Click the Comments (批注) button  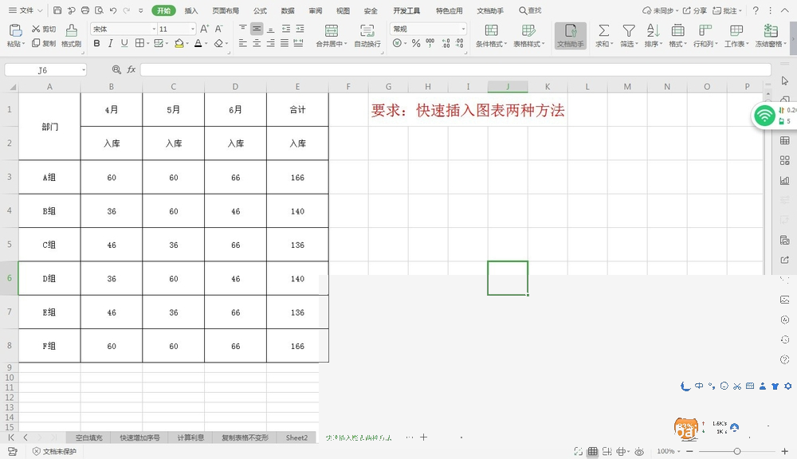pyautogui.click(x=727, y=10)
